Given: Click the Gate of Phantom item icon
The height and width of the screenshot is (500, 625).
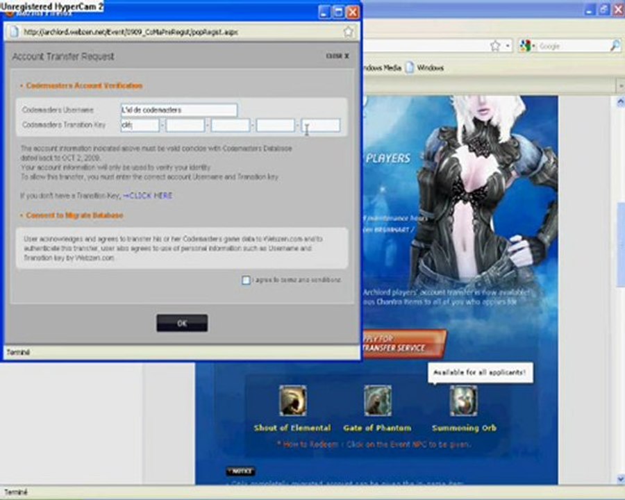Looking at the screenshot, I should click(378, 401).
